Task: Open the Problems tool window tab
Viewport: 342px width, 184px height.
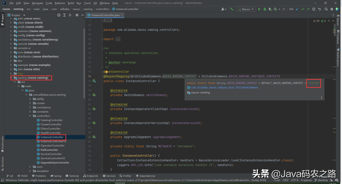Action: [x=39, y=176]
